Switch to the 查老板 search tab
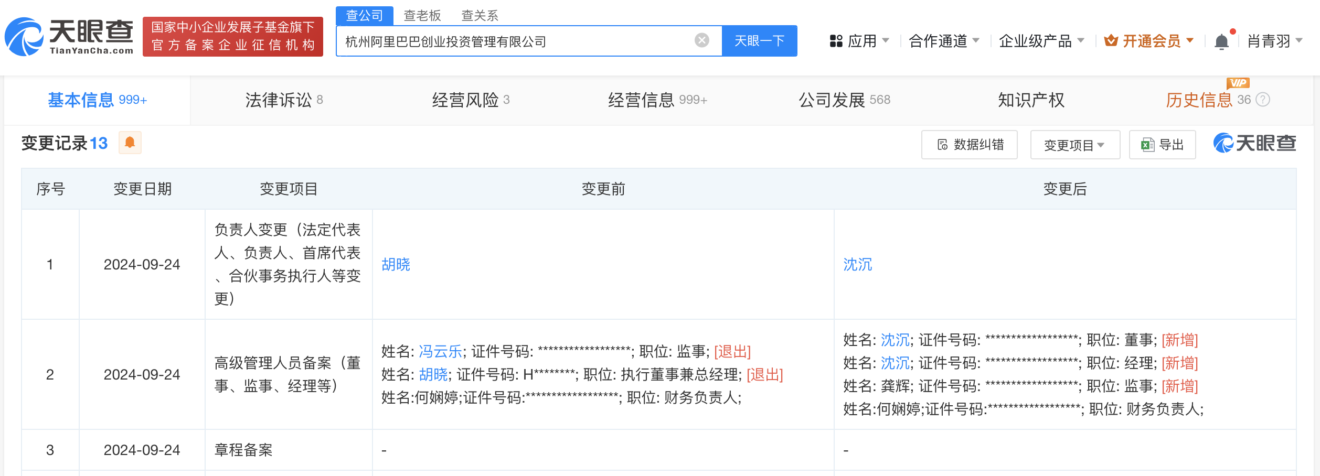The width and height of the screenshot is (1320, 476). 422,15
